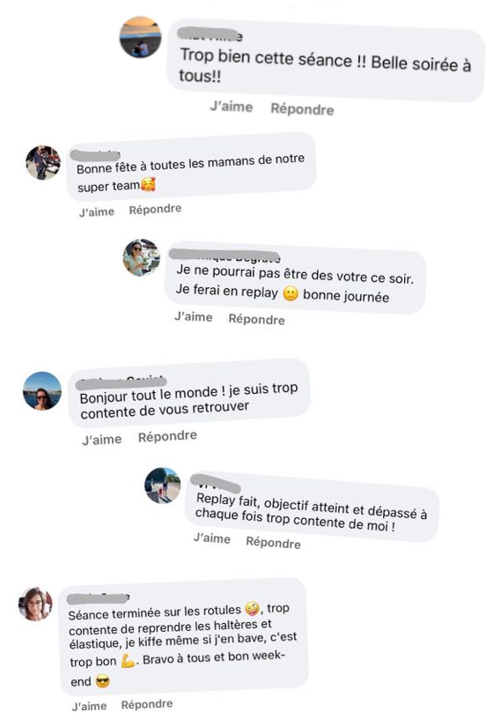Screen dimensions: 493x727
Task: Click J'aime under "Replay fait, objectif atteint" comment
Action: [212, 538]
